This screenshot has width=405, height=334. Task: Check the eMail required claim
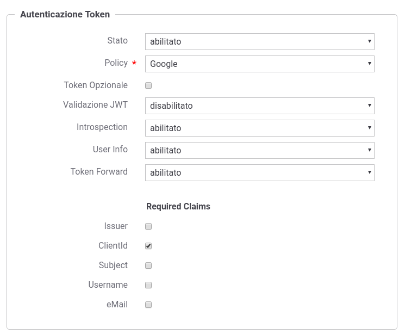click(x=148, y=305)
